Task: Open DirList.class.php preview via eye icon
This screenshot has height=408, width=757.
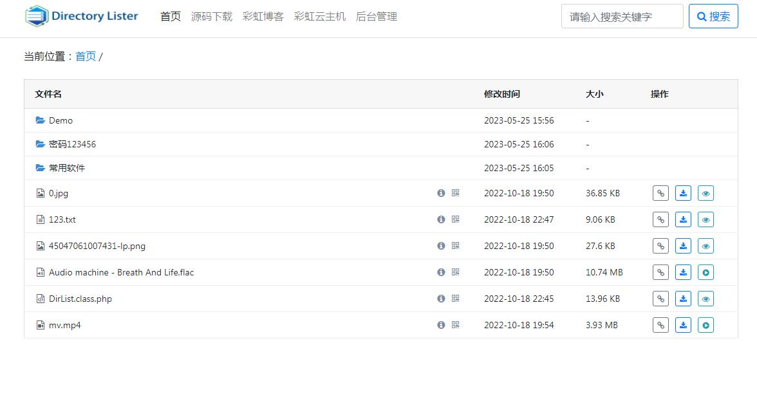Action: [x=706, y=298]
